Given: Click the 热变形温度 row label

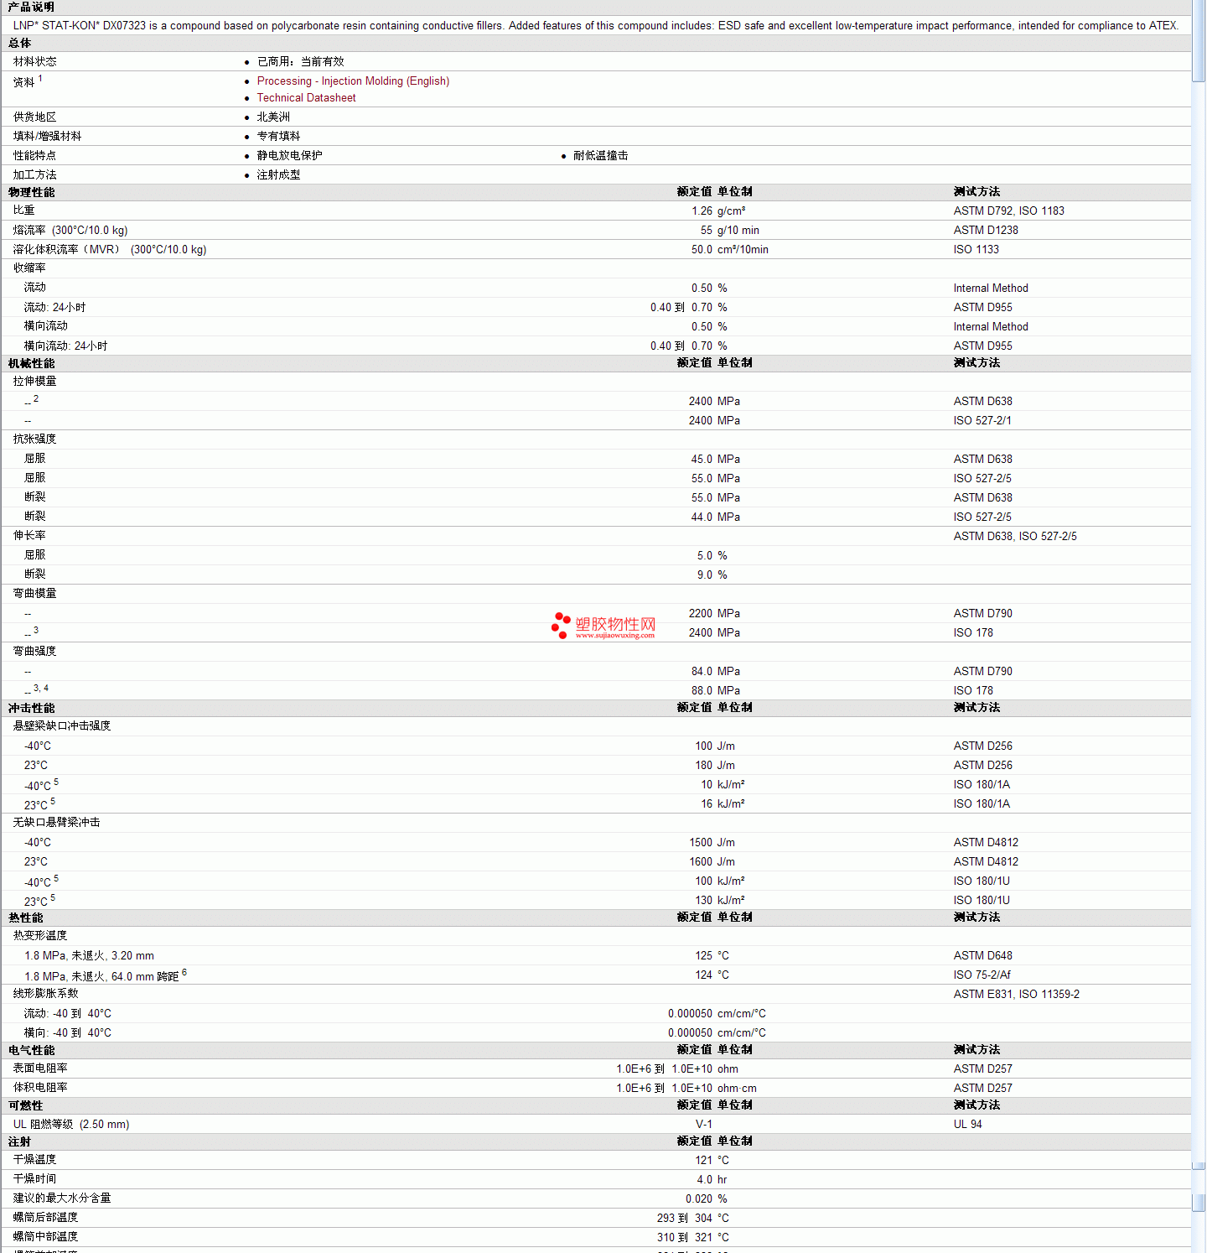Looking at the screenshot, I should pyautogui.click(x=39, y=936).
